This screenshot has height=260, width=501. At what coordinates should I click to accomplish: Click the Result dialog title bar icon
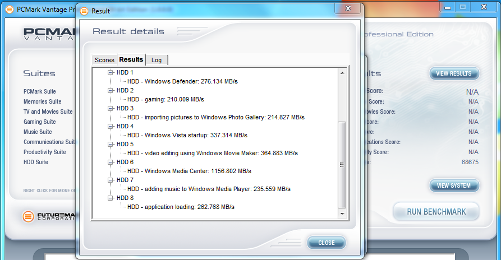pyautogui.click(x=84, y=11)
